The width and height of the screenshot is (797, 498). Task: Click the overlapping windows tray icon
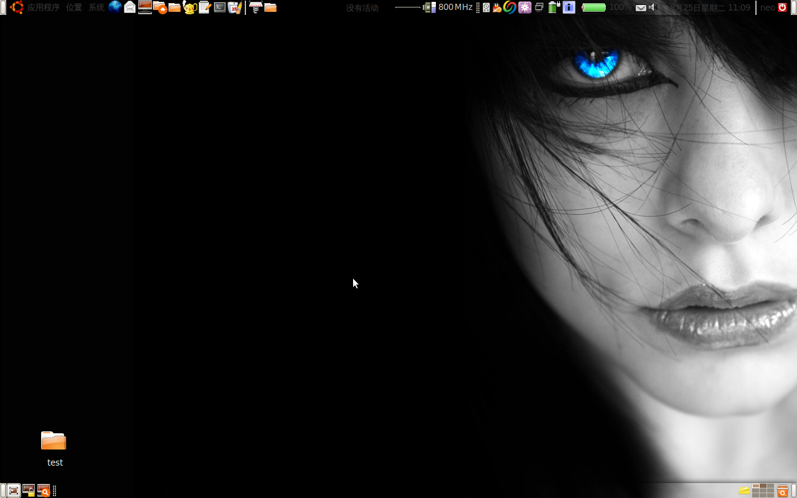pyautogui.click(x=539, y=7)
